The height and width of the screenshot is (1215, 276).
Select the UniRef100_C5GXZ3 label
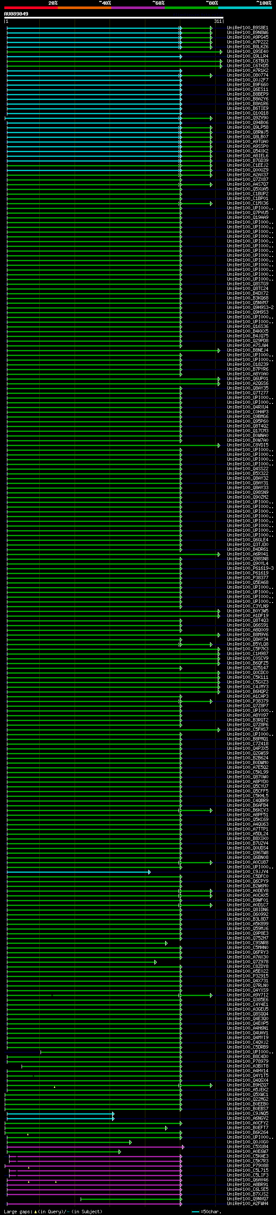(248, 682)
